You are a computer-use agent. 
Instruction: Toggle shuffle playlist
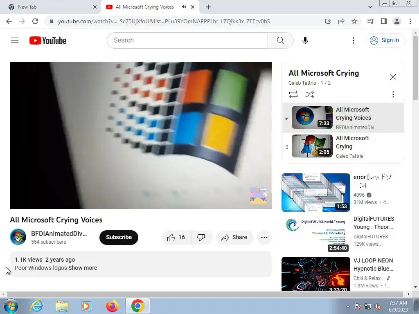310,94
